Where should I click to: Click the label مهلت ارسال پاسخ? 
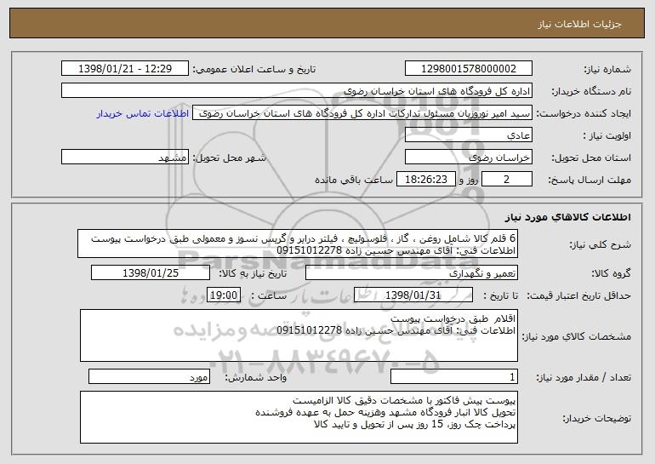589,180
